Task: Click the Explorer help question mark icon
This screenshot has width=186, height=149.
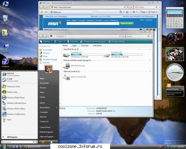Action: pos(150,42)
